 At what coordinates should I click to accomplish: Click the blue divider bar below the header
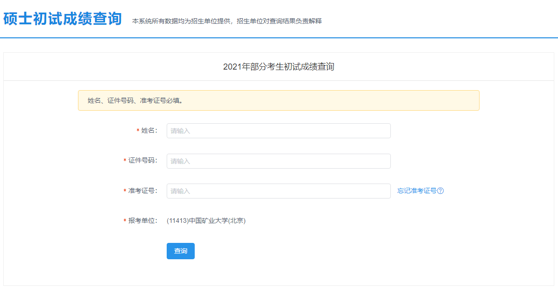click(279, 37)
